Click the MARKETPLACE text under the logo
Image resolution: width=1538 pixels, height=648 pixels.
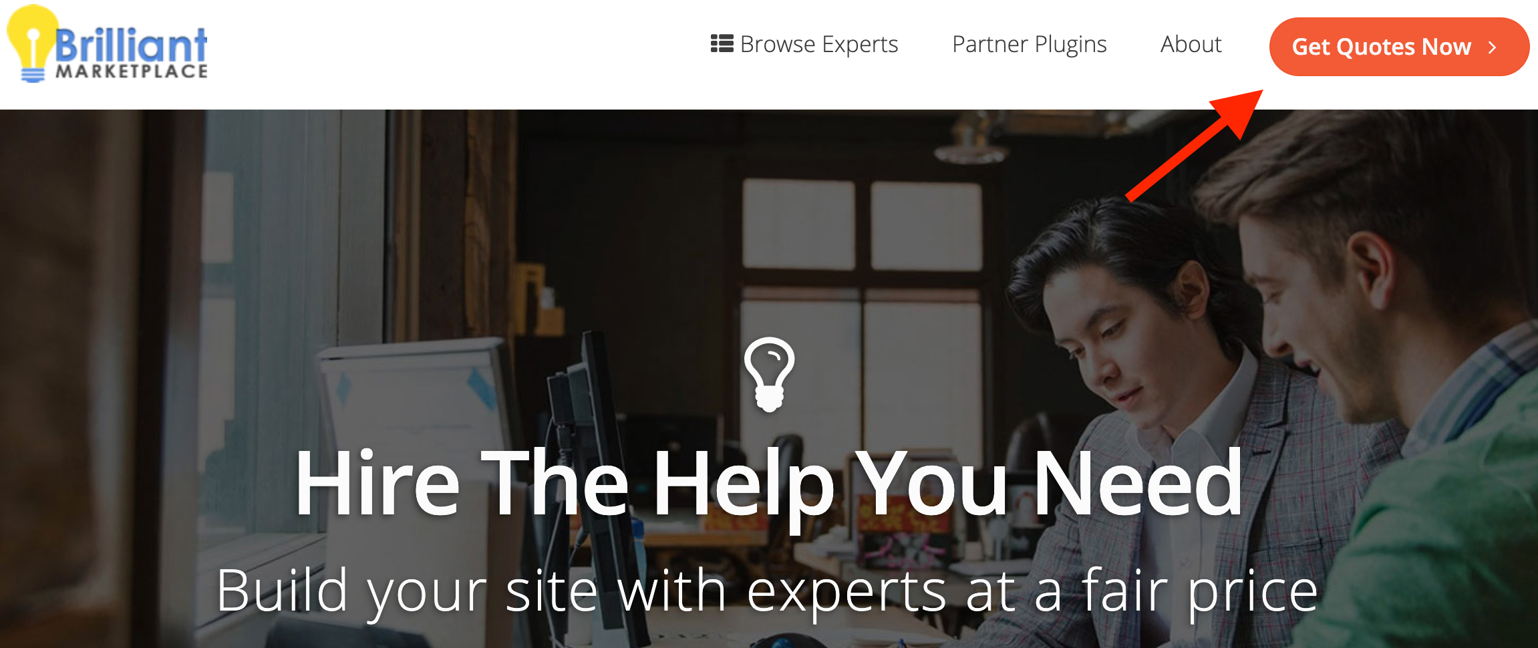point(132,71)
